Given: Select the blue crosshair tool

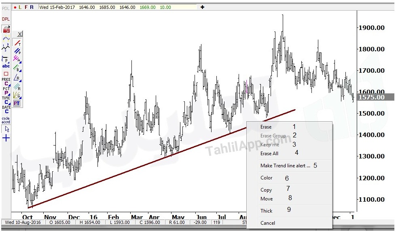Looking at the screenshot, I should [x=6, y=138].
